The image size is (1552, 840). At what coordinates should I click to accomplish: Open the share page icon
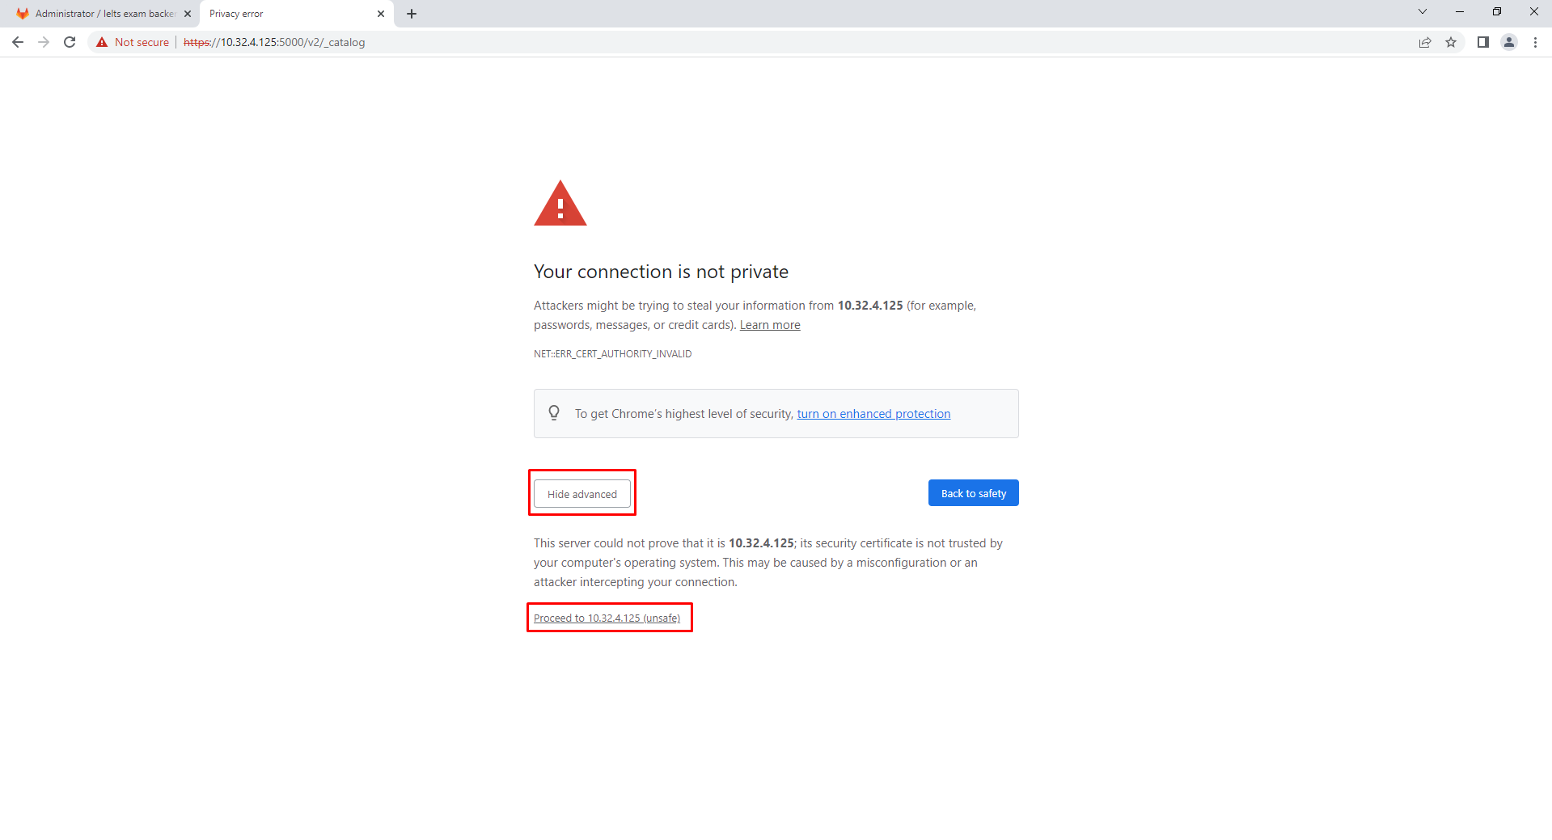point(1425,42)
